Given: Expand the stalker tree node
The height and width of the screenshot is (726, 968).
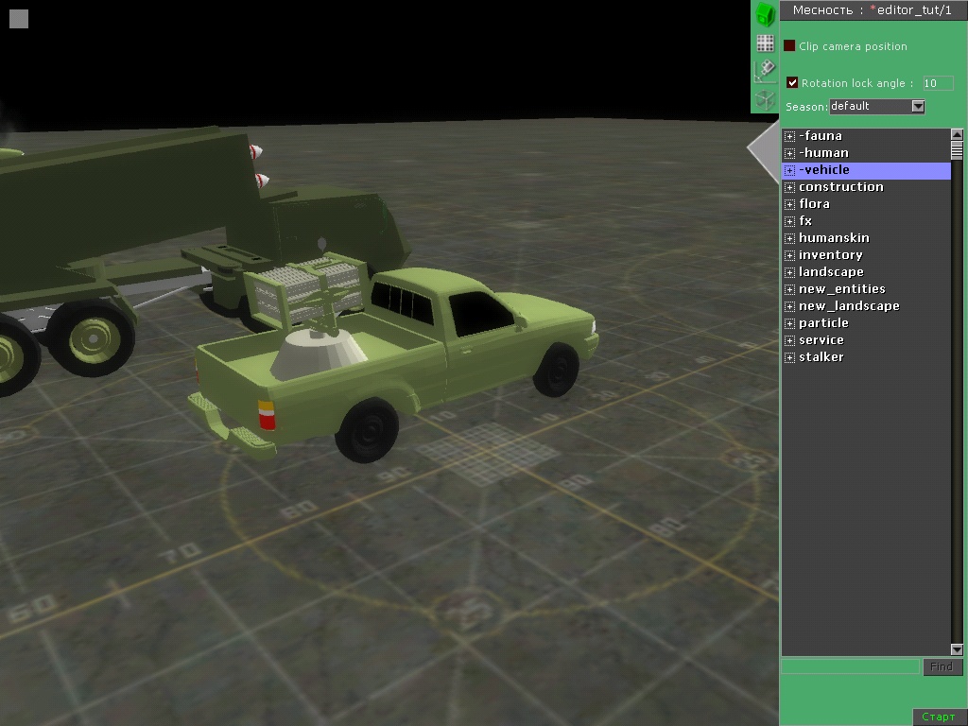Looking at the screenshot, I should click(x=789, y=357).
